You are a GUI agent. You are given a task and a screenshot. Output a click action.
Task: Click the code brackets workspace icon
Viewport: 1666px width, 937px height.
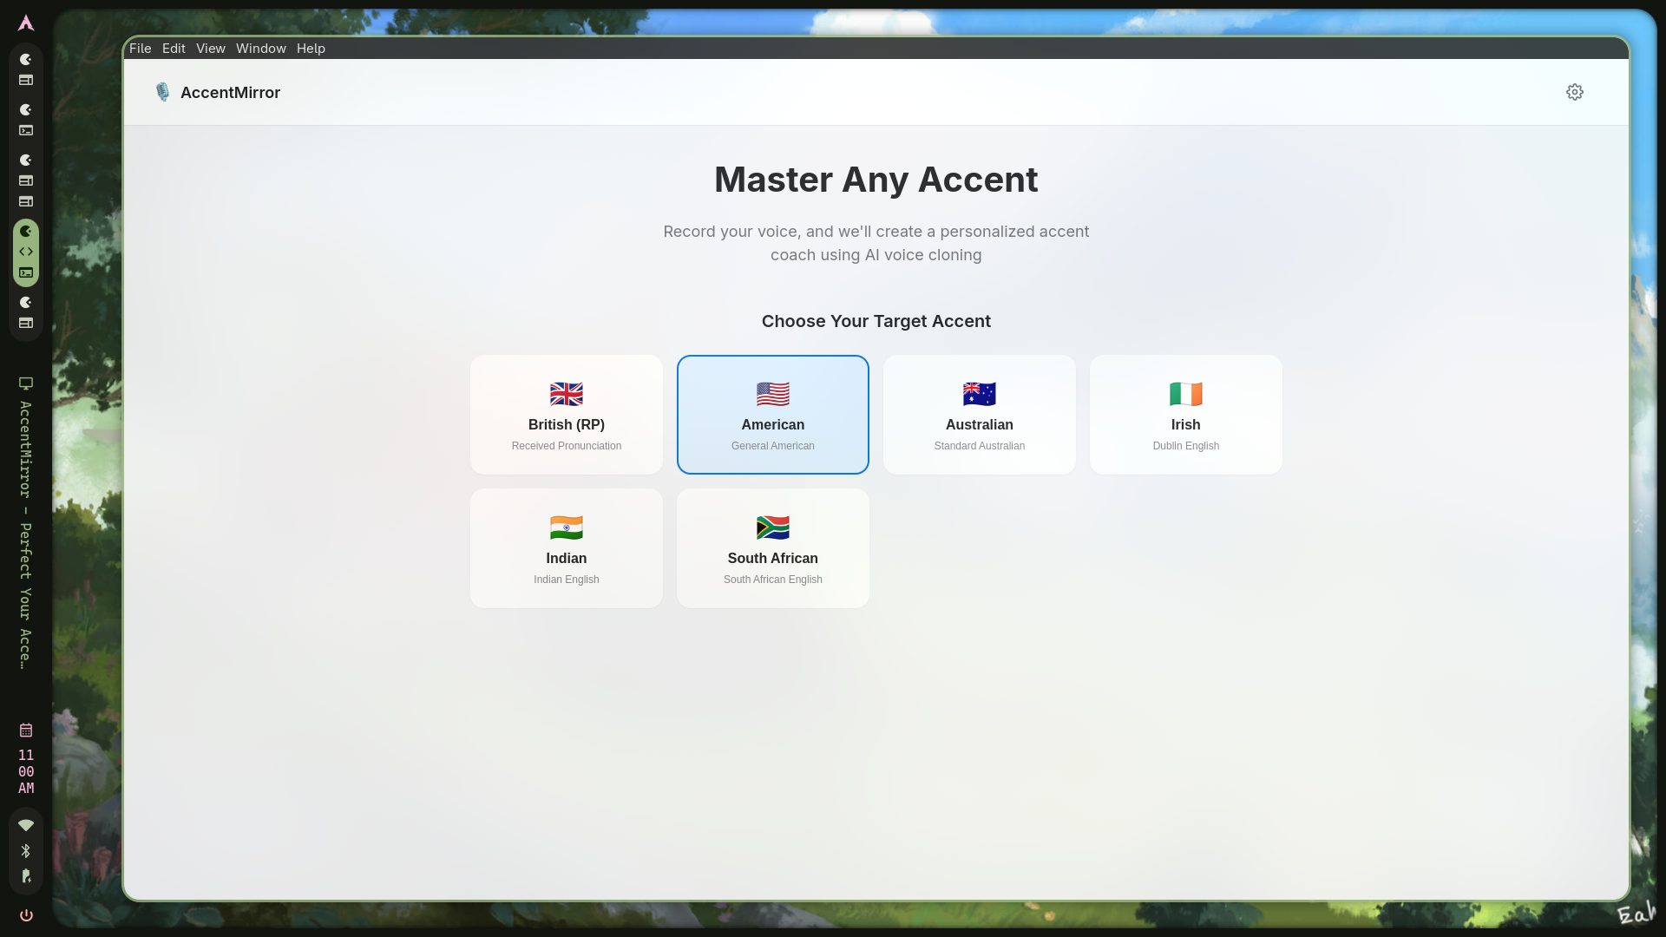click(x=26, y=252)
